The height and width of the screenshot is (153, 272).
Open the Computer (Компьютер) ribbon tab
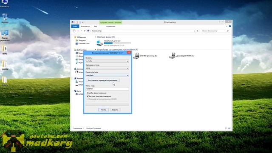pyautogui.click(x=85, y=26)
